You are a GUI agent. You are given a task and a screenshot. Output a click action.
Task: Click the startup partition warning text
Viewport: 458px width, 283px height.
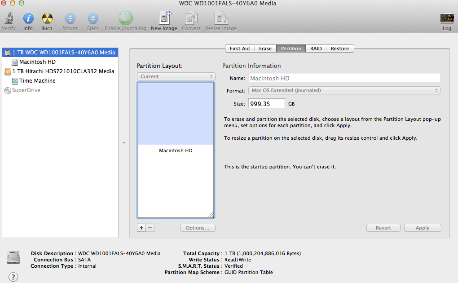pyautogui.click(x=280, y=167)
